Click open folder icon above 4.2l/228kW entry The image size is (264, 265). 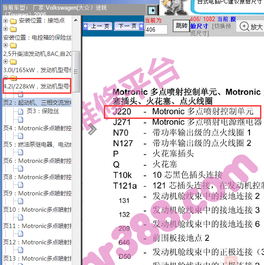pyautogui.click(x=14, y=77)
